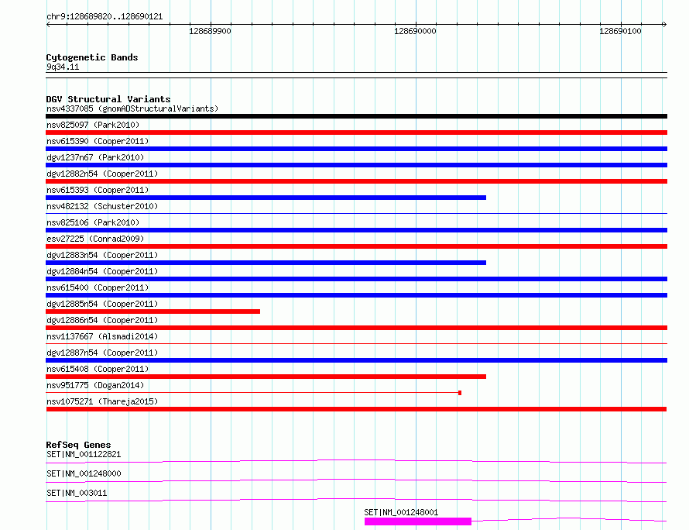Click the chr9:128689820..128690121 coordinate text
689x530 pixels.
(x=105, y=16)
